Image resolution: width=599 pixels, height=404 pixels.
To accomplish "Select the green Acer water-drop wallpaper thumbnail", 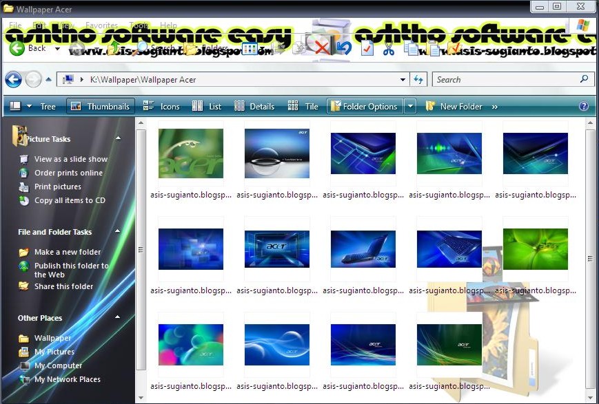I will (191, 153).
